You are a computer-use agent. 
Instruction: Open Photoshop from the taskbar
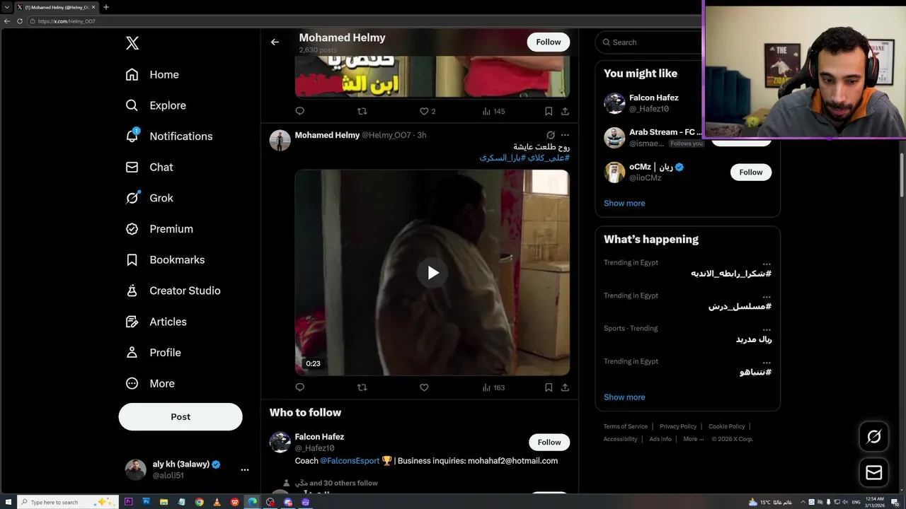pos(147,502)
